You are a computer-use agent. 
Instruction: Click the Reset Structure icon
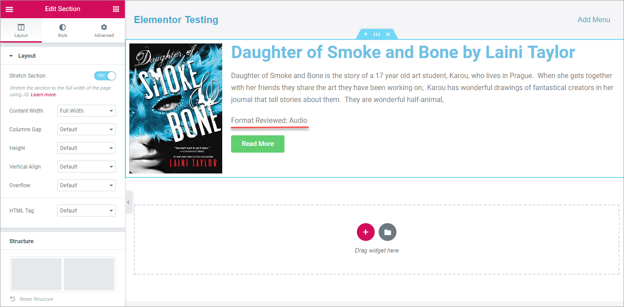(13, 299)
